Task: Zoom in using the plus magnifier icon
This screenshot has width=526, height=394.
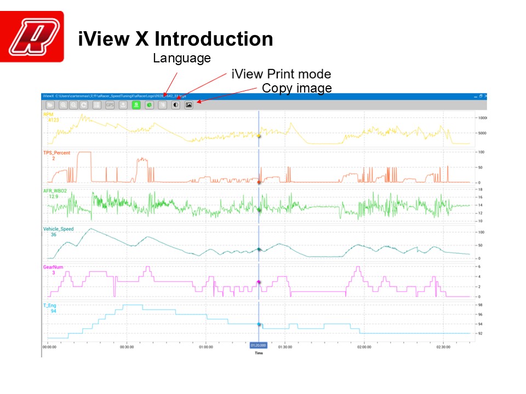Action: pos(64,105)
